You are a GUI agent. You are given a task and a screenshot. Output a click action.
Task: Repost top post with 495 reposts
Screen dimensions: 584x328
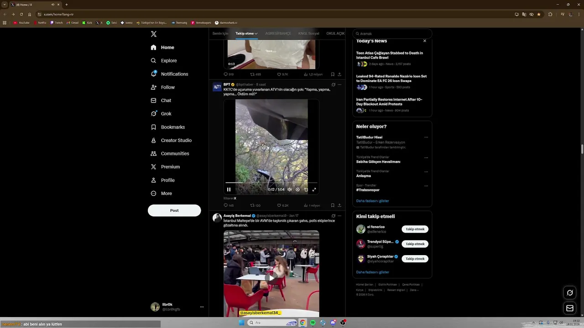pyautogui.click(x=255, y=74)
